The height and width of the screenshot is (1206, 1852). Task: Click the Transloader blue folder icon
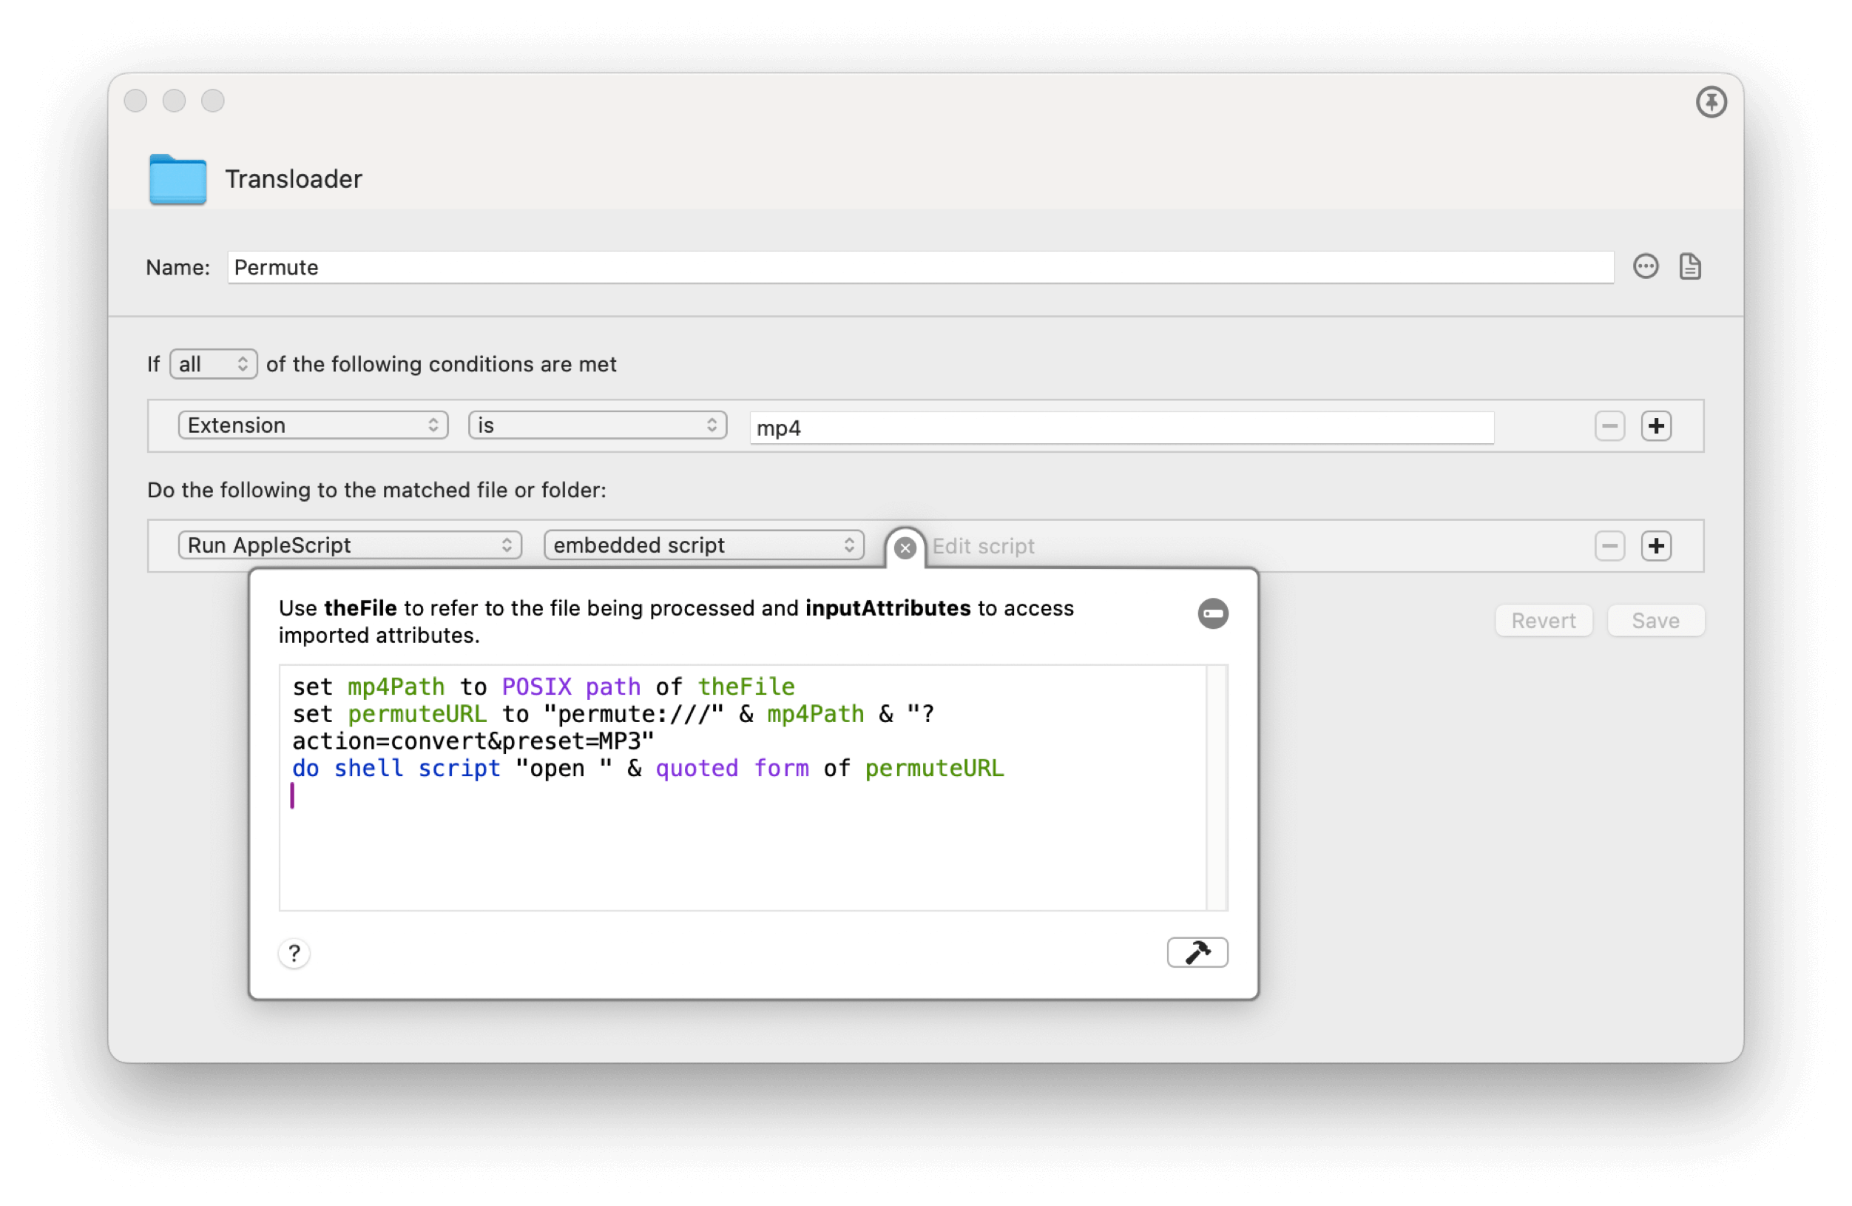pyautogui.click(x=178, y=180)
